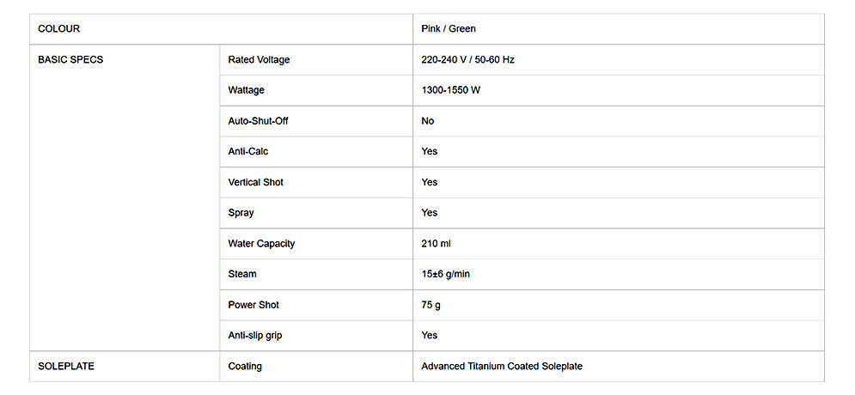Select the Advanced Titanium Coated Soleplate text

(x=502, y=366)
